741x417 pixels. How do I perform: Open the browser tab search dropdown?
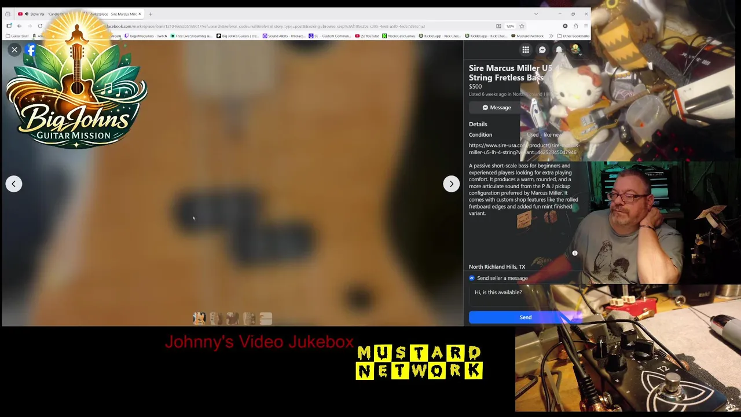click(x=536, y=14)
